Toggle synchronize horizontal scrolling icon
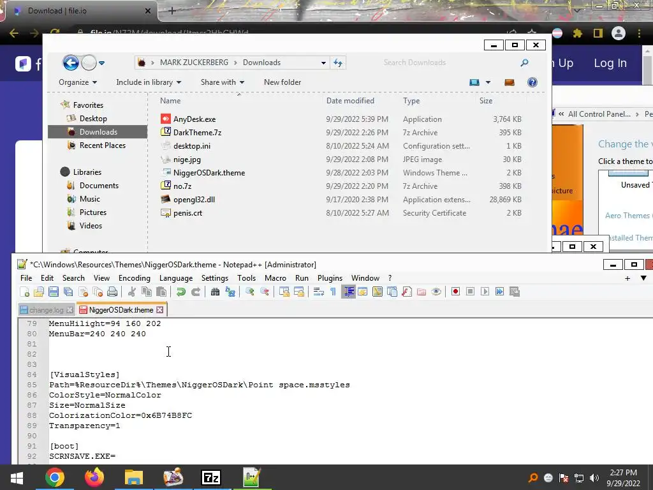The image size is (653, 490). (298, 292)
